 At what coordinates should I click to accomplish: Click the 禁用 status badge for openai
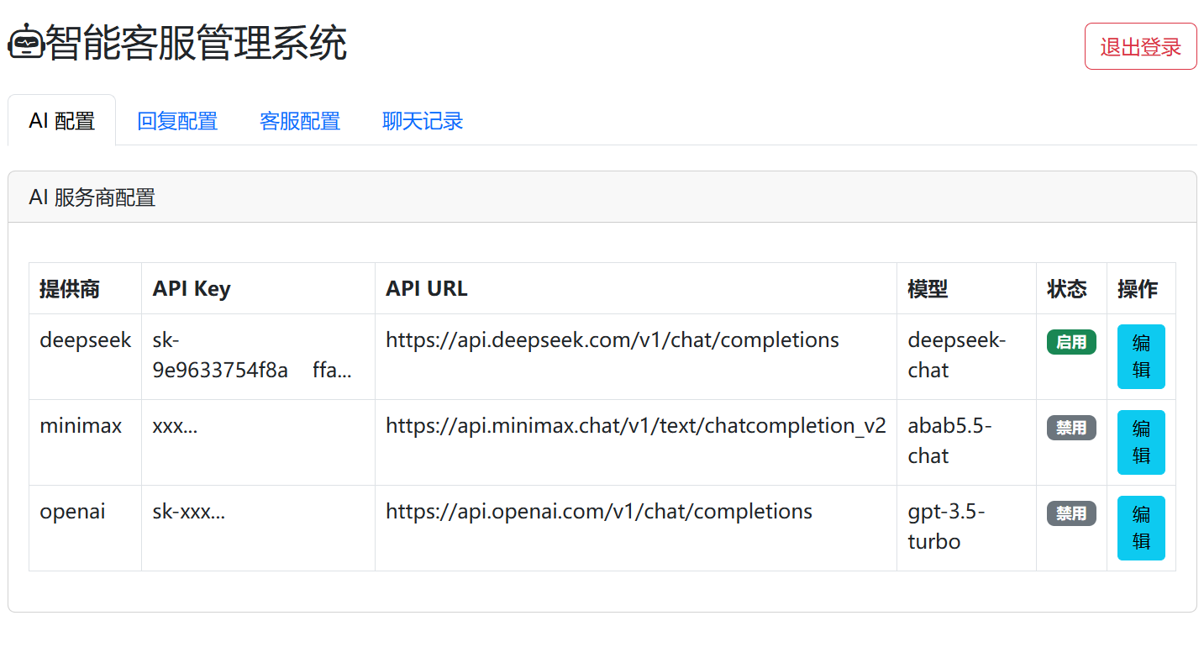1070,513
